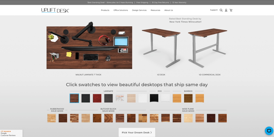Click the BUTCHER BLOCK SOLID WOOD heading
Image resolution: width=274 pixels, height=137 pixels.
coord(108,110)
